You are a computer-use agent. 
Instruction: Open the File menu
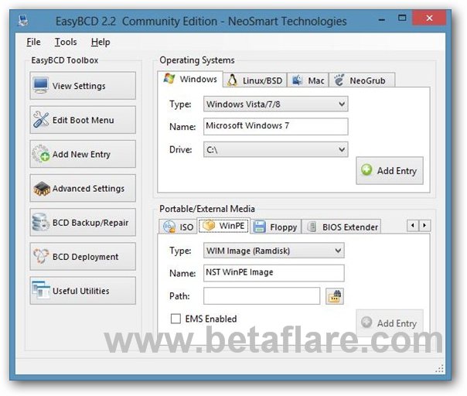click(x=33, y=42)
